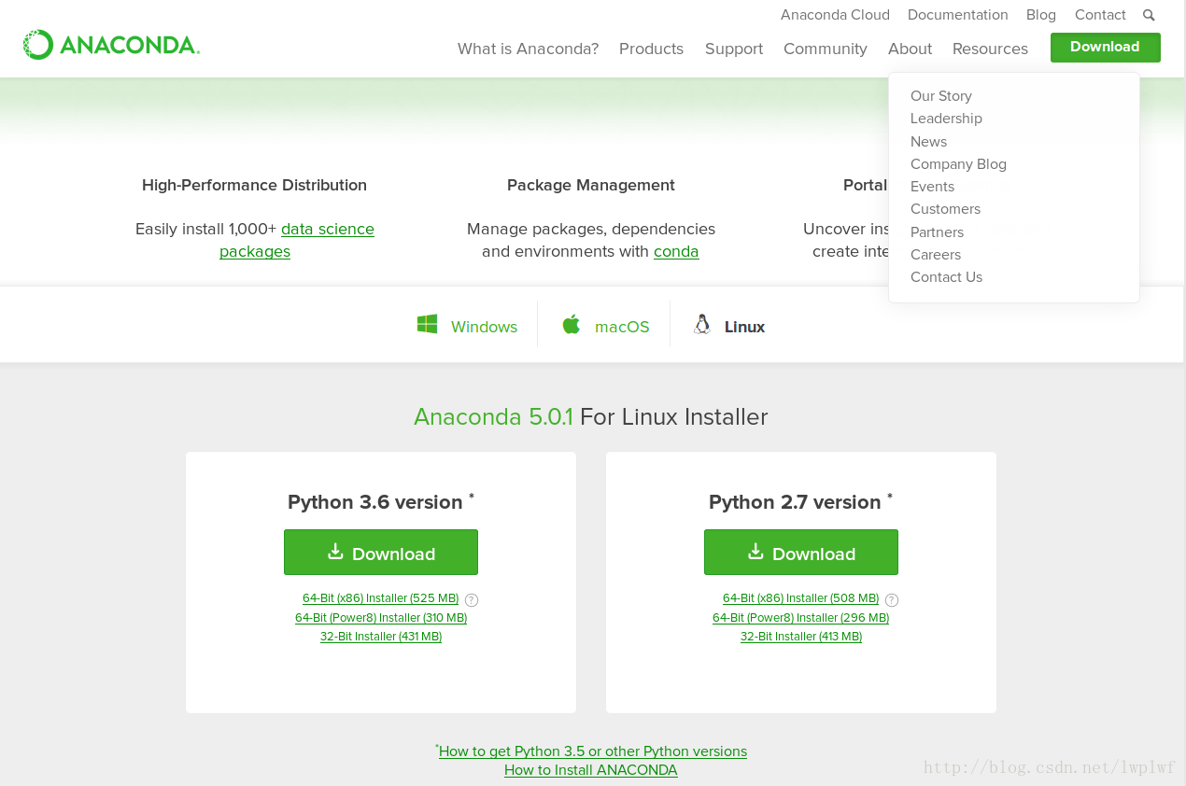Screen dimensions: 1186x786
Task: Click the High-Performance Distribution heading
Action: click(254, 185)
